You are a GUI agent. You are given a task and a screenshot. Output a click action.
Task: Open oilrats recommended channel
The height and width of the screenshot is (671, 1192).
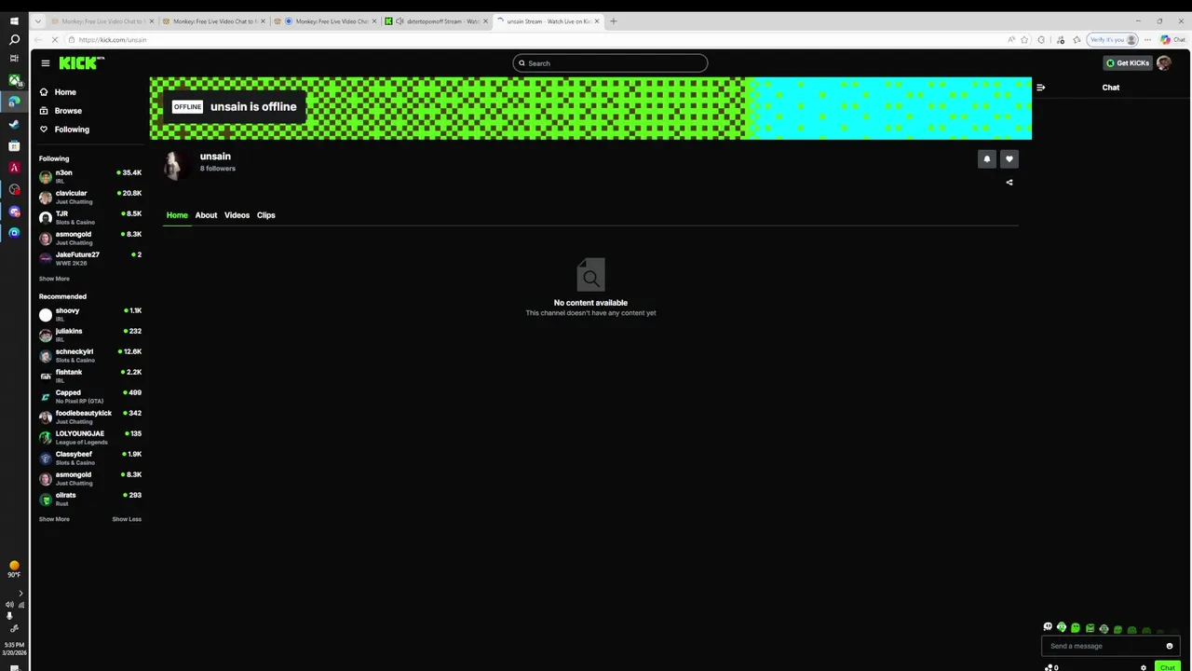pyautogui.click(x=90, y=500)
